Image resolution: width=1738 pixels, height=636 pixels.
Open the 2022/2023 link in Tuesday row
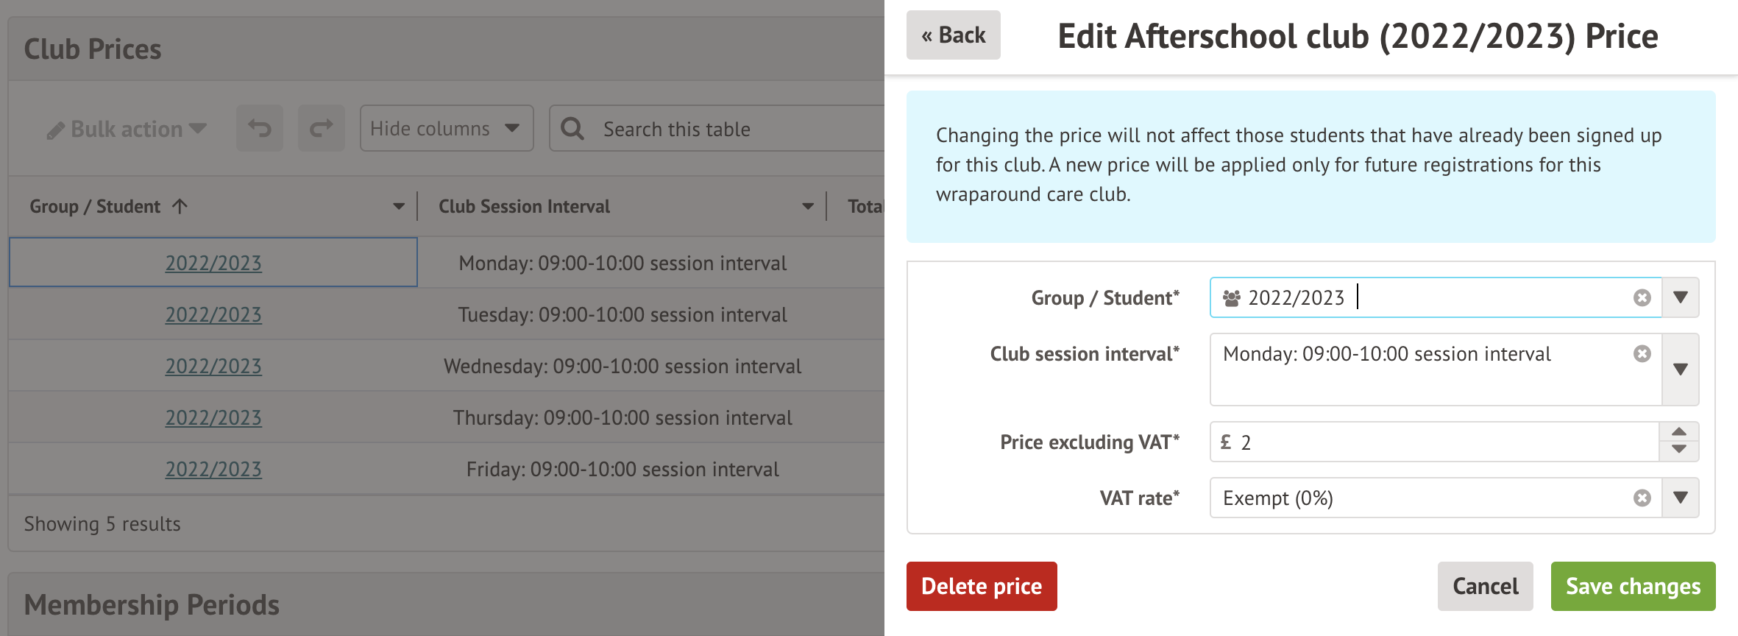[x=213, y=315]
